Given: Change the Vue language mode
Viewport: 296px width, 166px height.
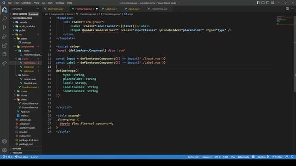Looking at the screenshot, I should (233, 157).
